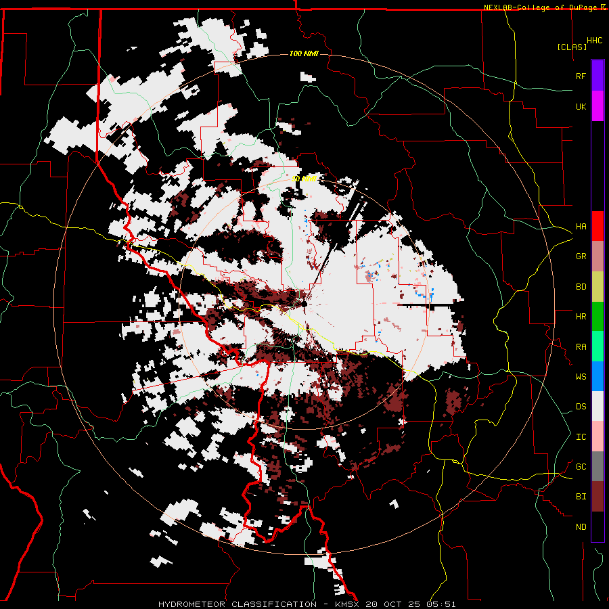This screenshot has height=609, width=609.
Task: Click the GR legend label
Action: click(x=581, y=256)
